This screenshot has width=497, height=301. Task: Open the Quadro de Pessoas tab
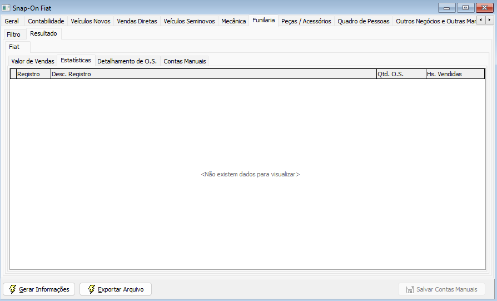tap(364, 21)
